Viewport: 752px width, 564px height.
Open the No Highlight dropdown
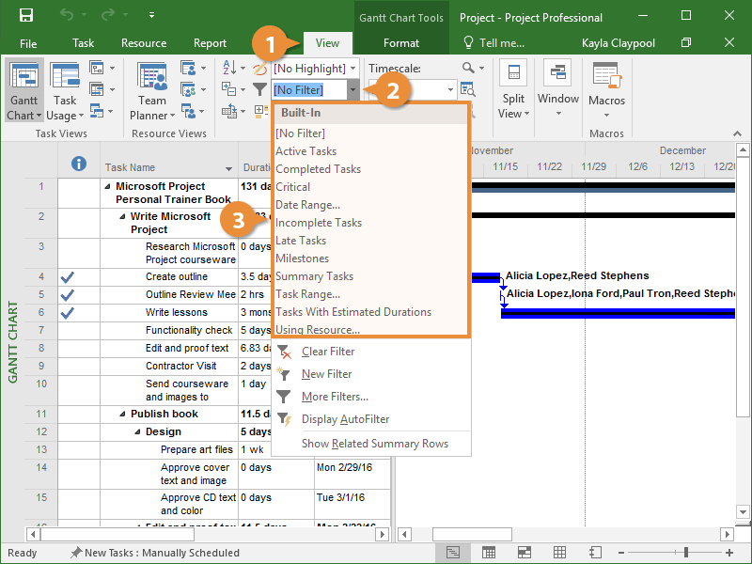[x=353, y=69]
